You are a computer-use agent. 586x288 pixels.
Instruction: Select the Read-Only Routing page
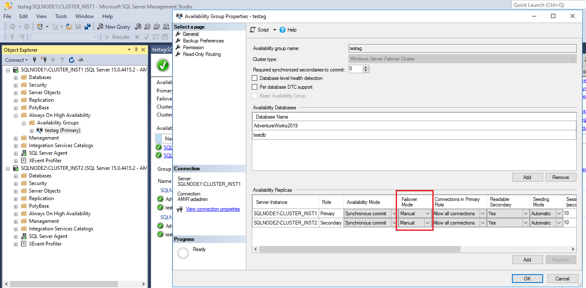(202, 54)
